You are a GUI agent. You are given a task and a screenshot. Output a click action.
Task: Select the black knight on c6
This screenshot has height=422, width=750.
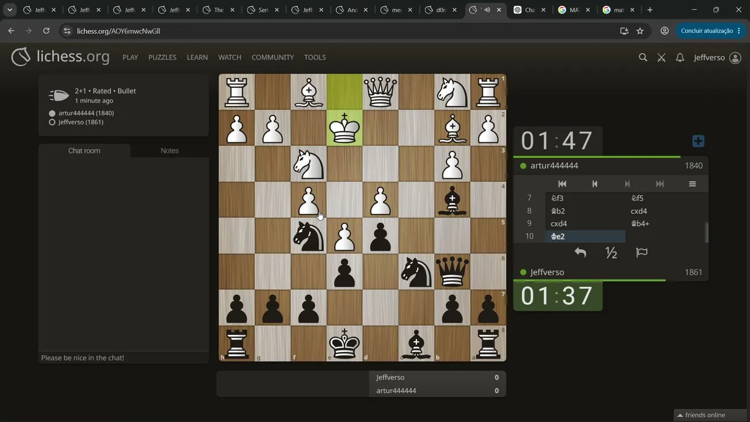(x=416, y=271)
